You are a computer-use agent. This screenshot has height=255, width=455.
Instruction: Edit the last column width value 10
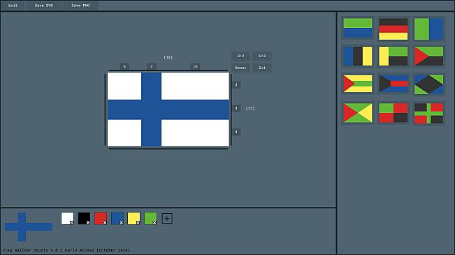(x=195, y=66)
